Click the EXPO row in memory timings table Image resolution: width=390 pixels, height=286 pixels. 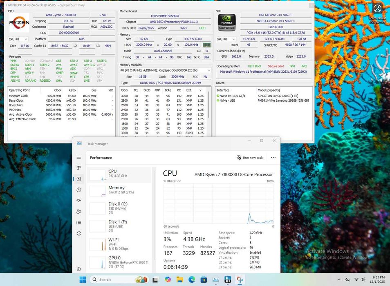tap(163, 133)
